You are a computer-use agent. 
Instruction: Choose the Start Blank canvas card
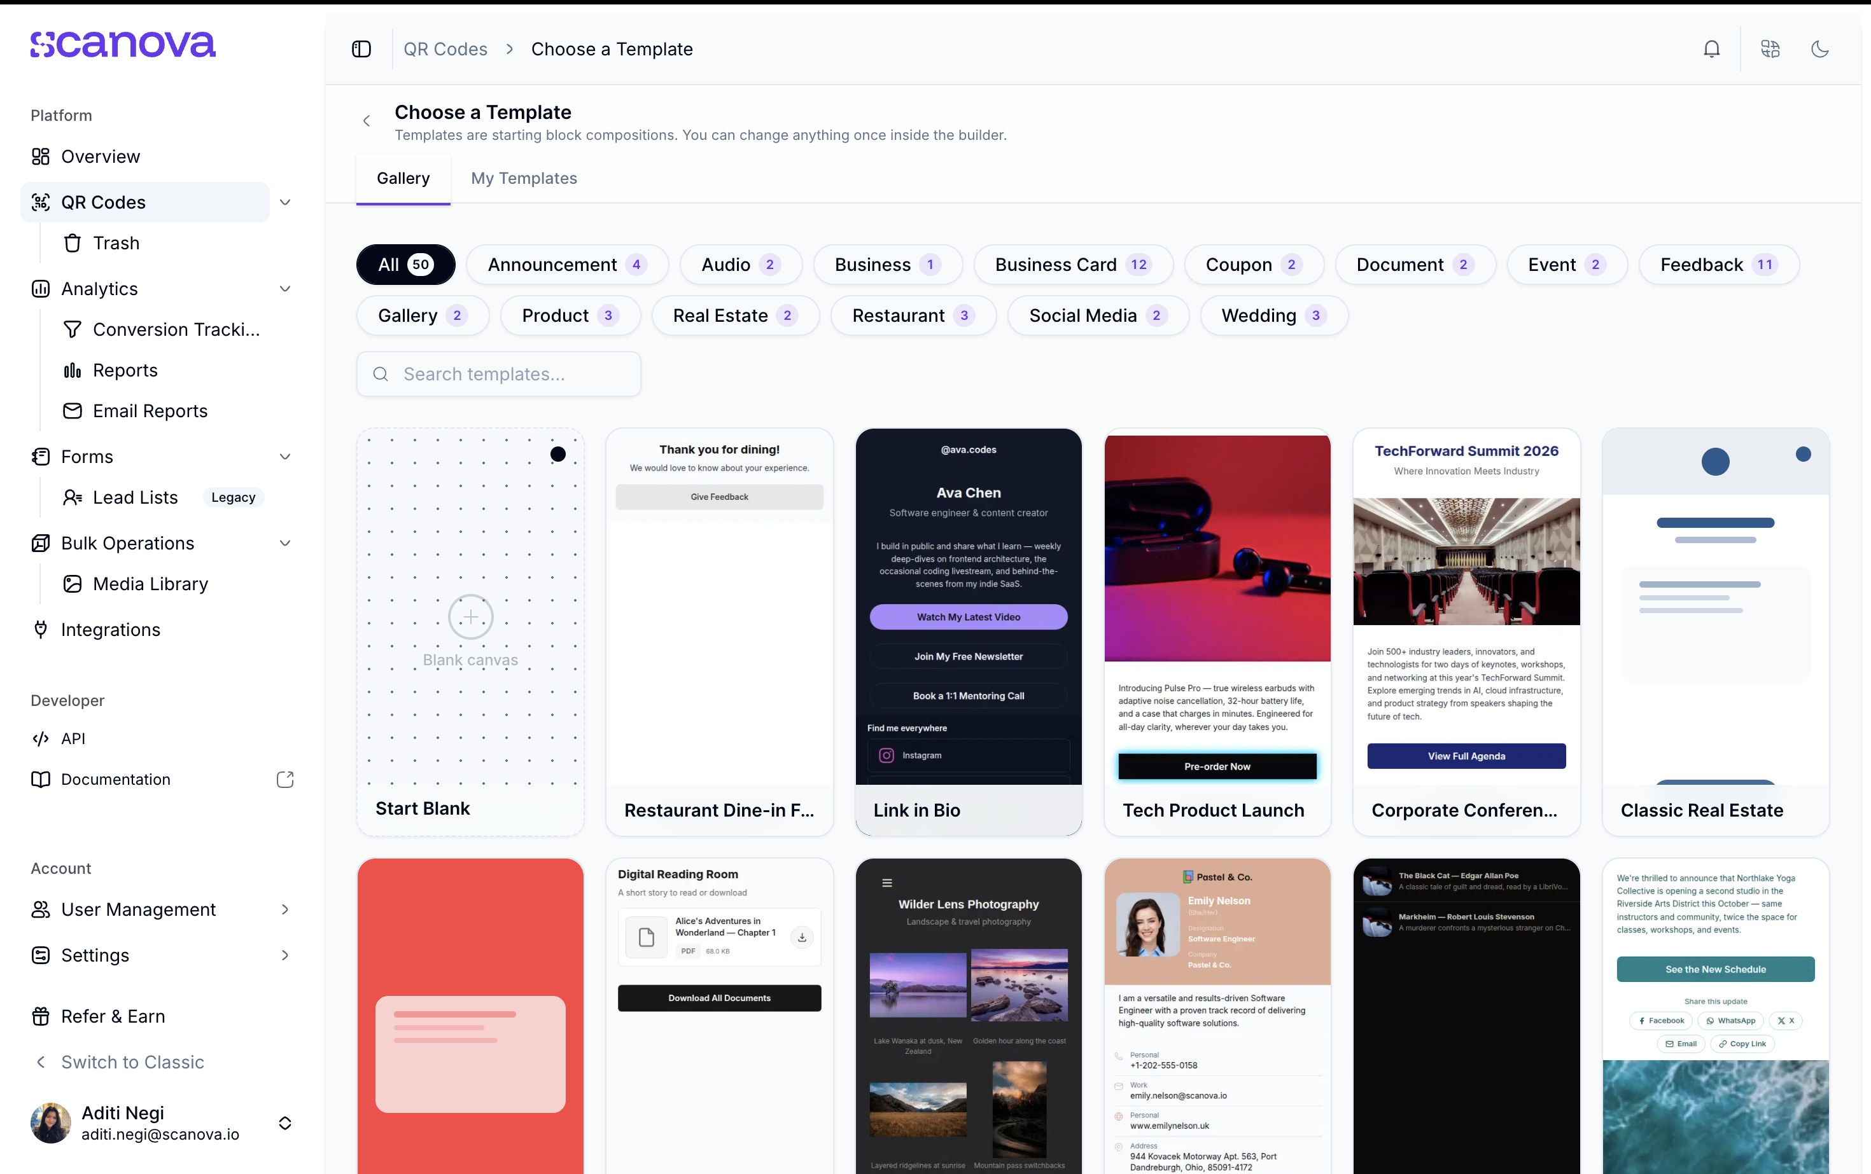pos(470,632)
